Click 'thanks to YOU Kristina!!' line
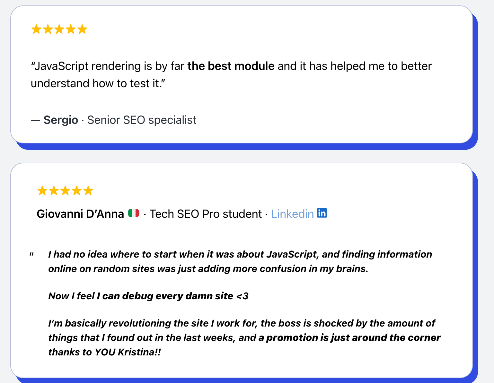 pyautogui.click(x=104, y=352)
